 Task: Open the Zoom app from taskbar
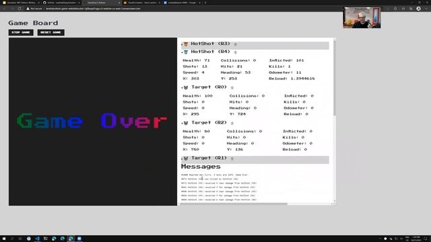pos(79,239)
